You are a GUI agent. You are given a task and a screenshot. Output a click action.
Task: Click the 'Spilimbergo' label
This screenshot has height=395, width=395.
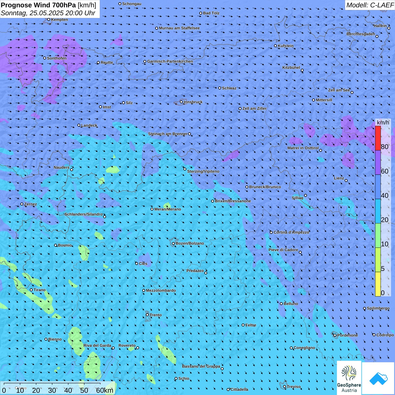pyautogui.click(x=378, y=308)
